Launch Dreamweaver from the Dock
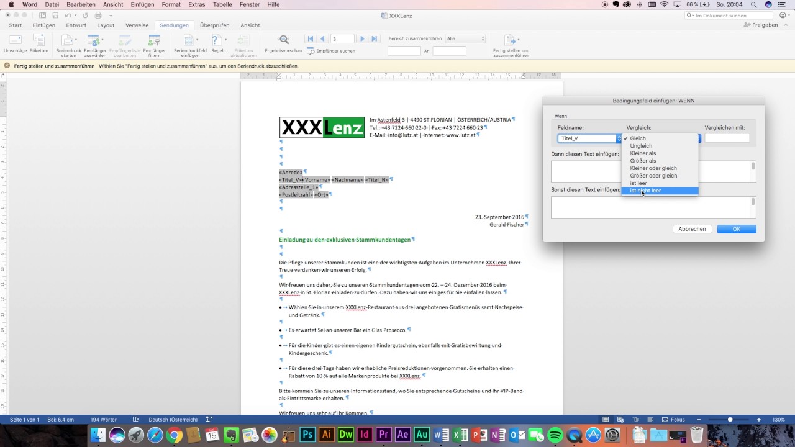The image size is (795, 447). point(345,435)
